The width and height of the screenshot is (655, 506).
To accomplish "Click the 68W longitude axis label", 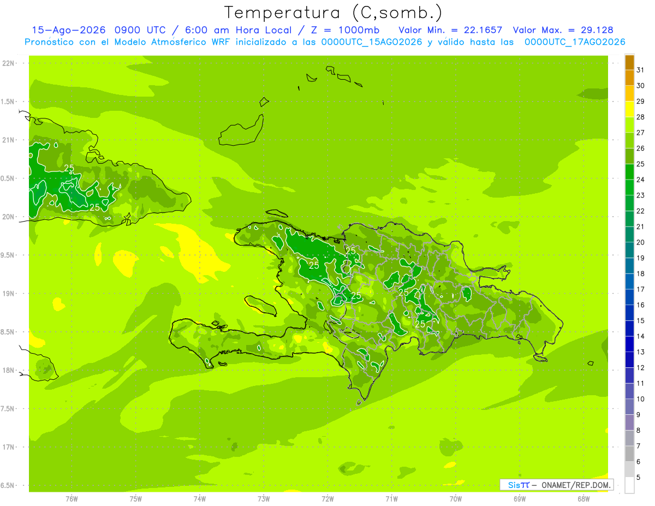I will (583, 499).
